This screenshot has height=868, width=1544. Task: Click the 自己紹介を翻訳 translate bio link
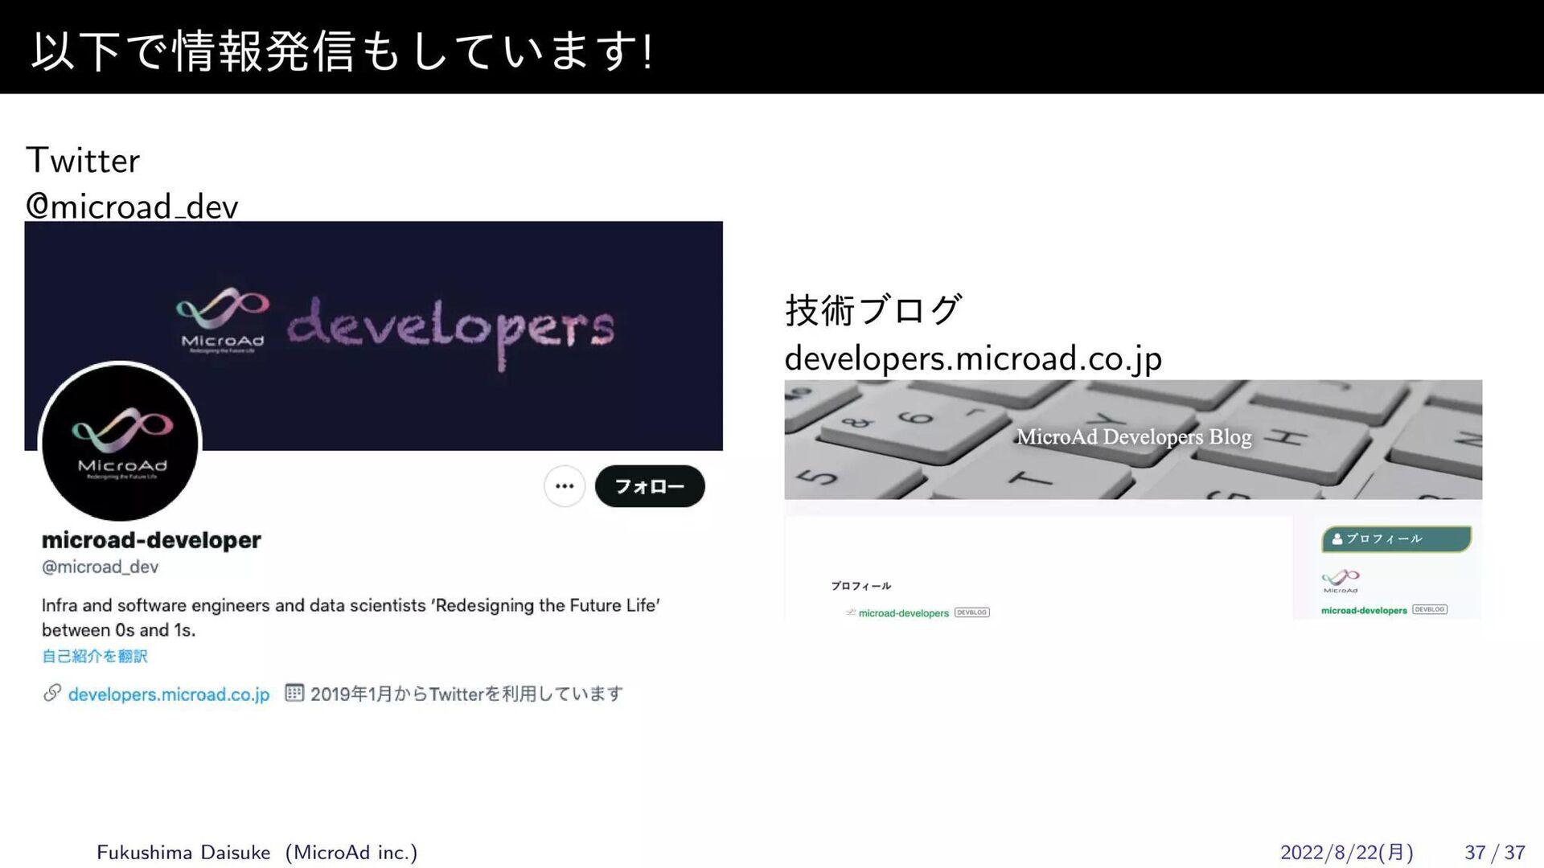click(94, 657)
